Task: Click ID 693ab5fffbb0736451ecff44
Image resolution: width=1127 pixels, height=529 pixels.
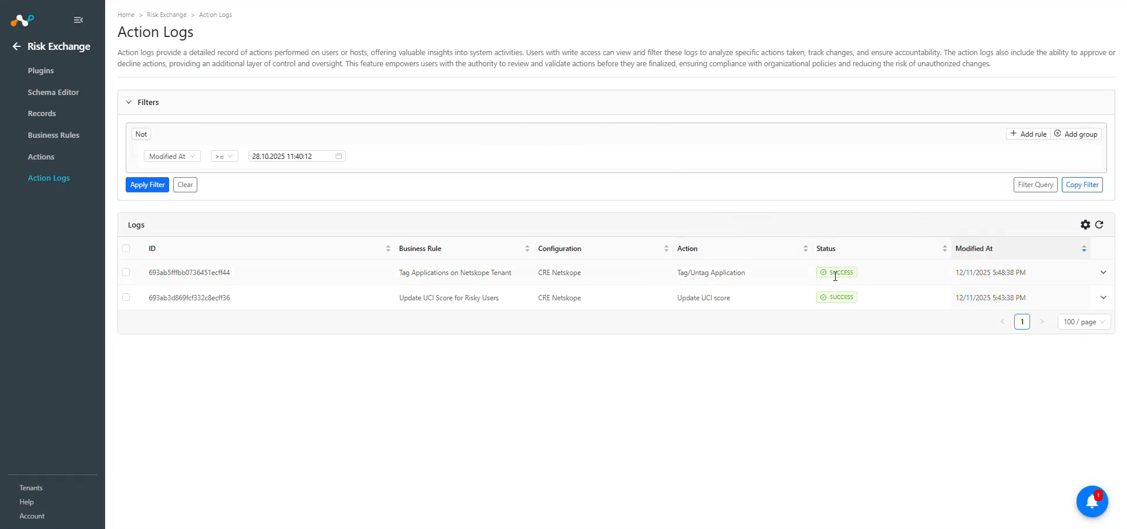Action: pos(189,273)
